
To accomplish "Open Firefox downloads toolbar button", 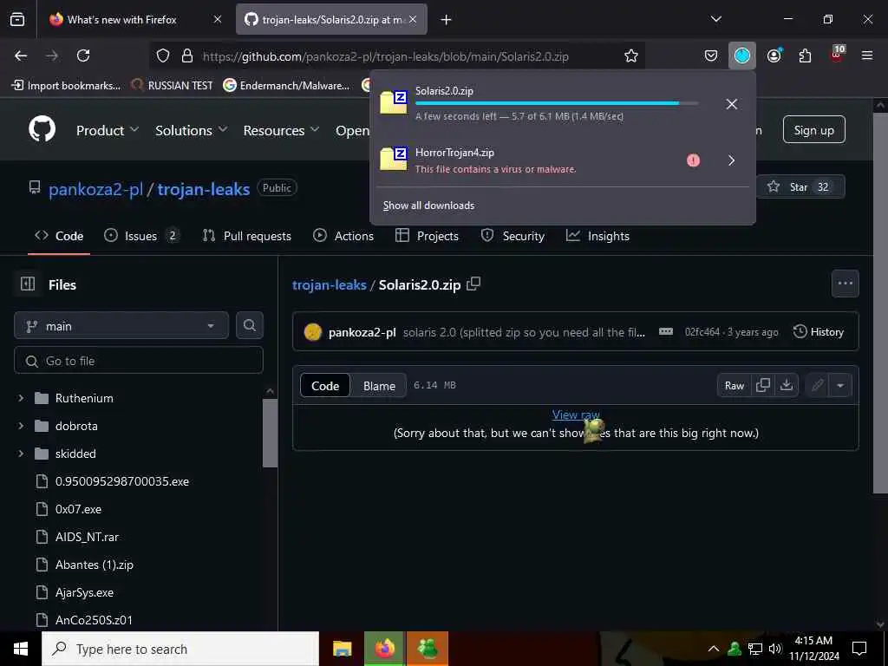I will point(742,55).
